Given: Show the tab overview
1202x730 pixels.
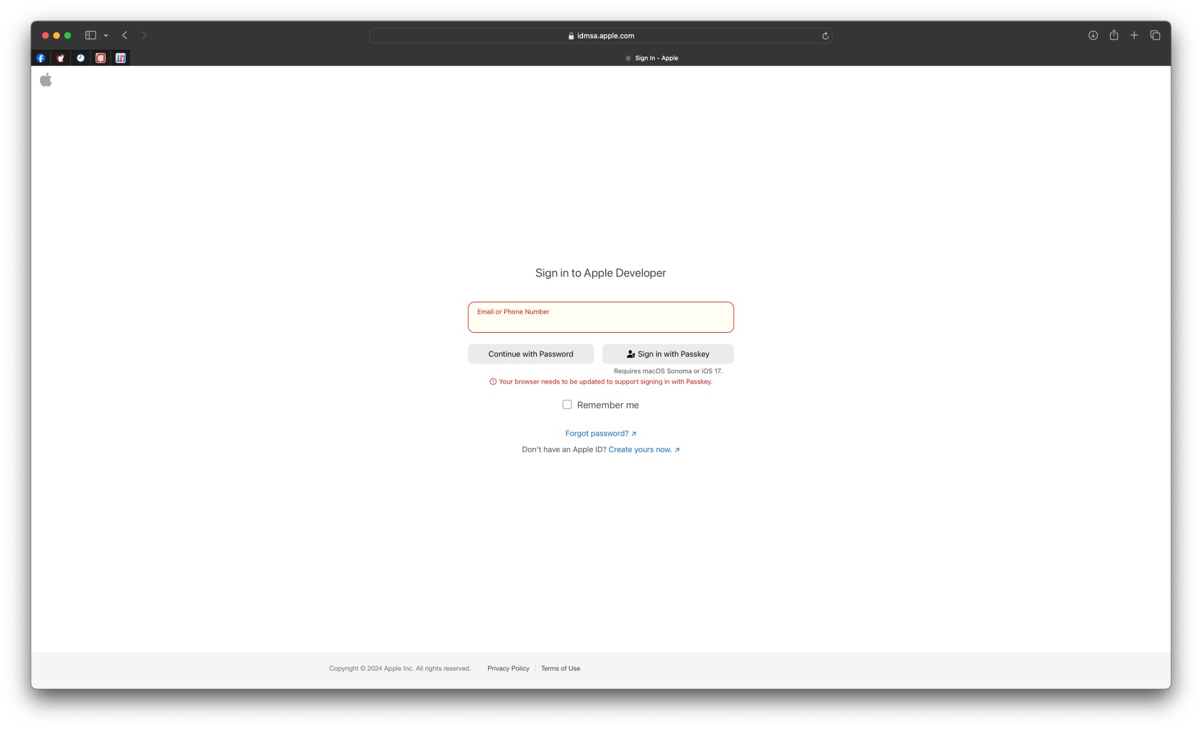Looking at the screenshot, I should (x=1155, y=35).
